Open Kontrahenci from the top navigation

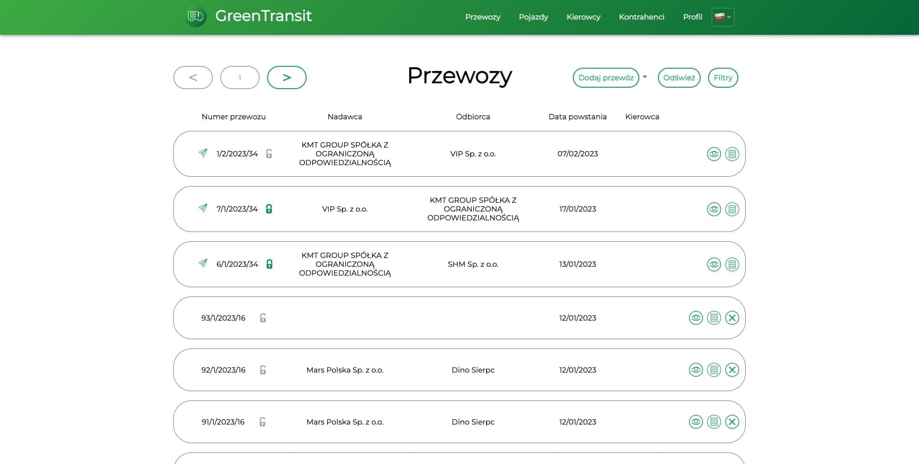(641, 17)
